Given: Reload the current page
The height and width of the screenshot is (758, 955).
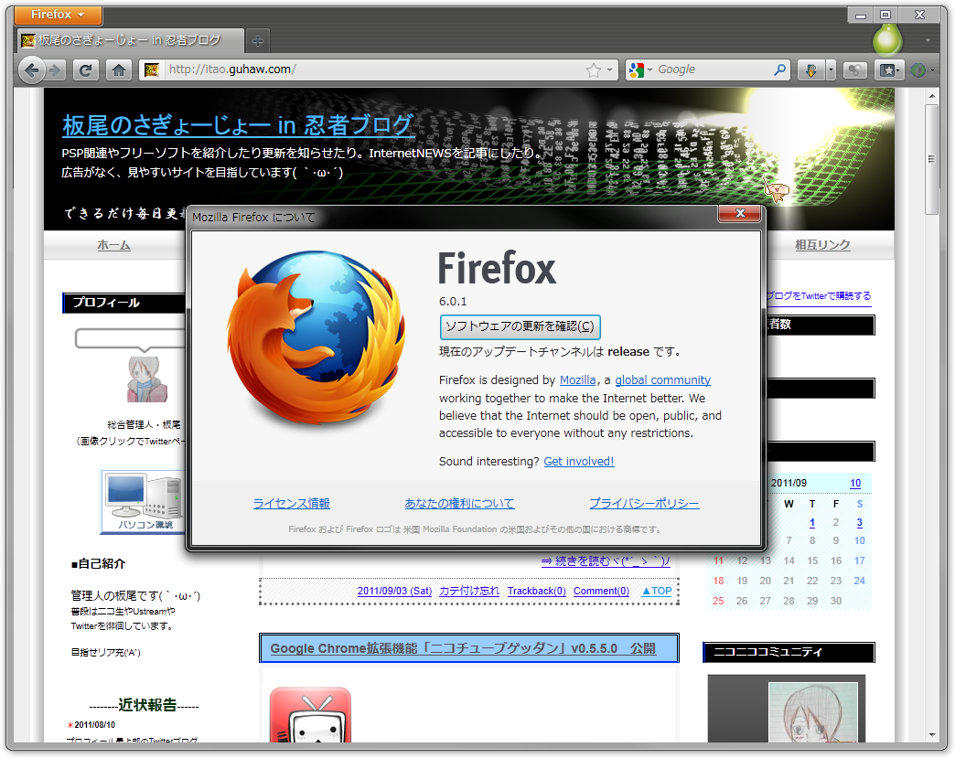Looking at the screenshot, I should pyautogui.click(x=86, y=70).
